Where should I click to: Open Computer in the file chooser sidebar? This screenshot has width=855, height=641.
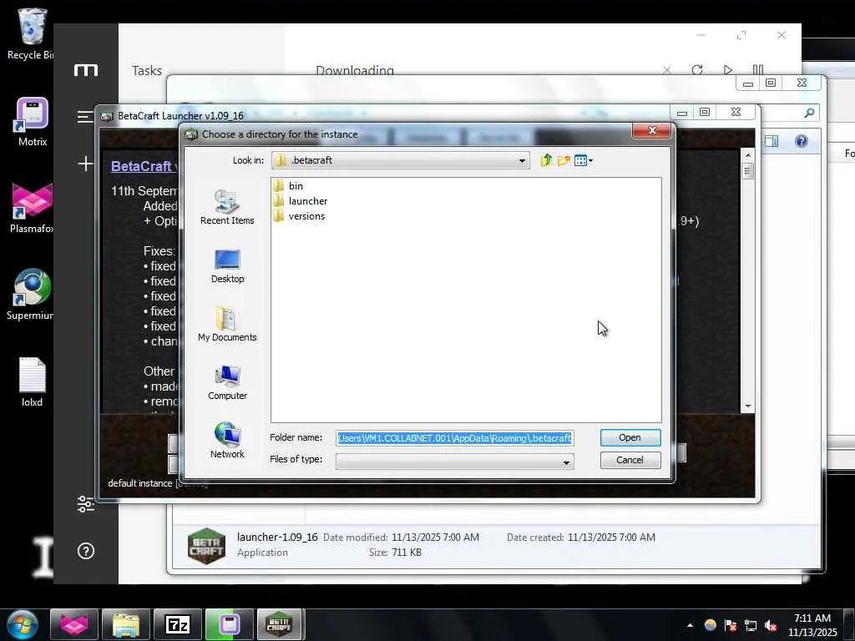coord(227,382)
